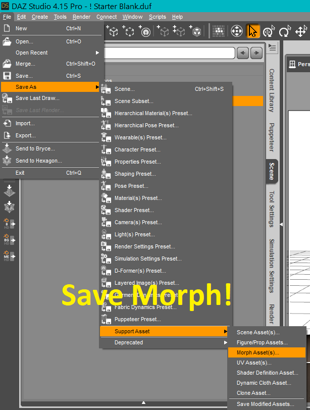Screen dimensions: 310x410
Task: Select Export... in File menu
Action: pyautogui.click(x=51, y=135)
